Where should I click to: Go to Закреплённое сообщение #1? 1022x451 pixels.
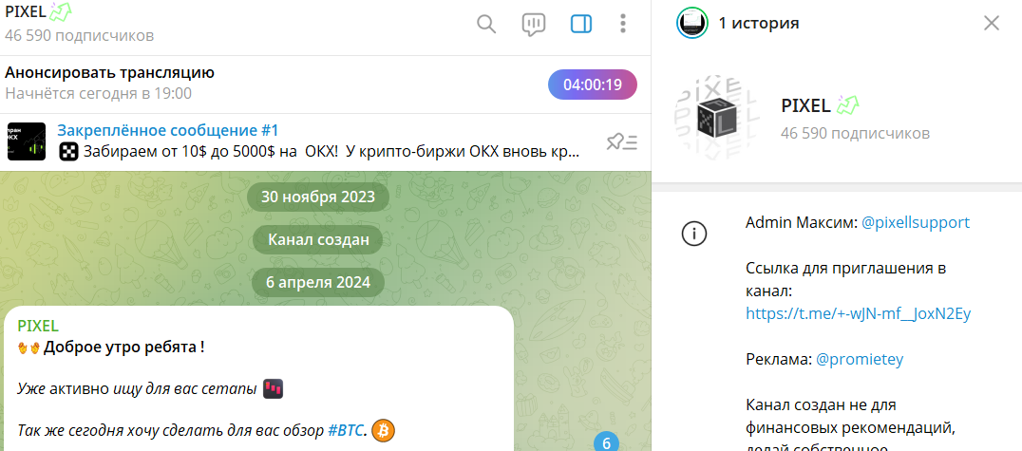[x=168, y=130]
